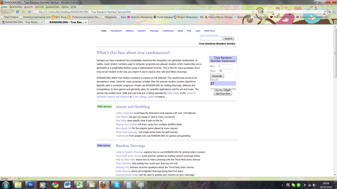Open the Notions Marketing bookmark

(x=139, y=17)
